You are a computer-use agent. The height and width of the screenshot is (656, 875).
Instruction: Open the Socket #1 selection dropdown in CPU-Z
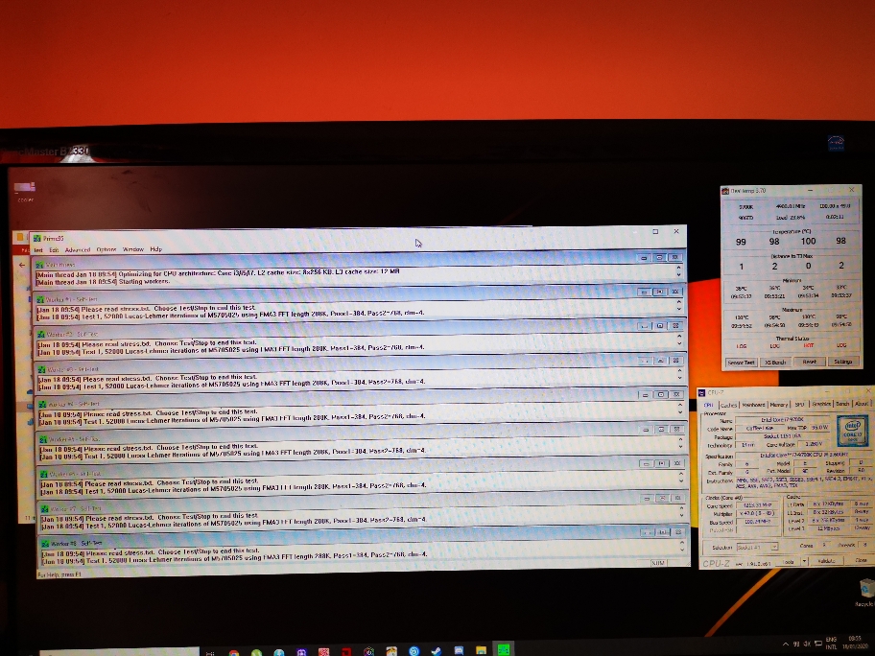(757, 548)
